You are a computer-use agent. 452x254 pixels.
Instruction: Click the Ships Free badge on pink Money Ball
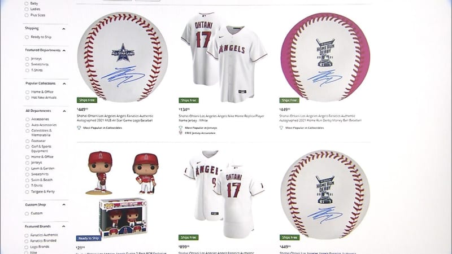click(289, 100)
